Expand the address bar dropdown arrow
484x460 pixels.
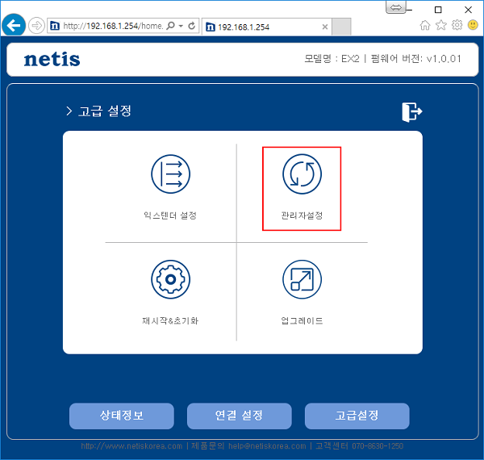coord(181,26)
